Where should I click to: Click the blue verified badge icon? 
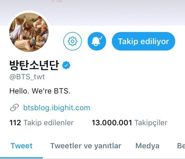point(66,65)
